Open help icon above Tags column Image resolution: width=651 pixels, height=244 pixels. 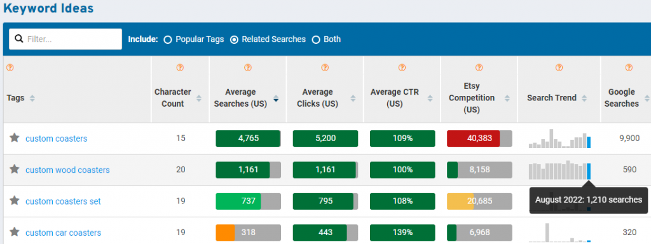(10, 67)
